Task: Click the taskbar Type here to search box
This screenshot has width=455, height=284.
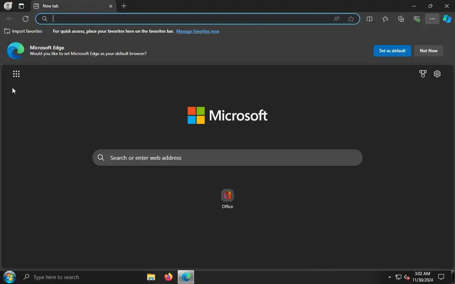Action: click(x=81, y=277)
